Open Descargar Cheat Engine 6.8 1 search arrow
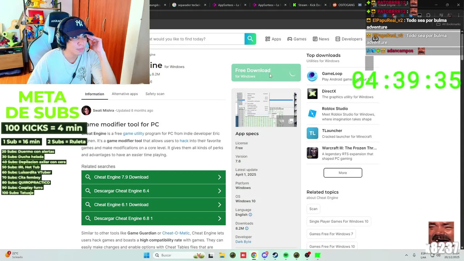Viewport: 464px width, 261px height. [x=219, y=218]
